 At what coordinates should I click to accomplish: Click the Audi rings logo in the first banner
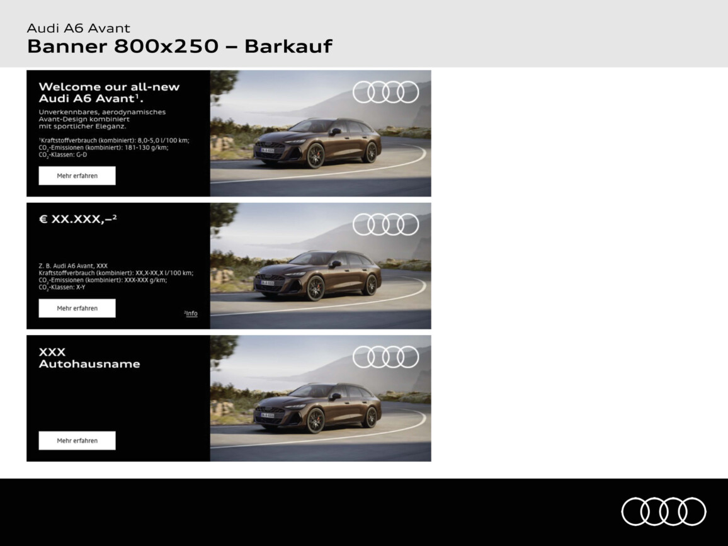[x=385, y=92]
